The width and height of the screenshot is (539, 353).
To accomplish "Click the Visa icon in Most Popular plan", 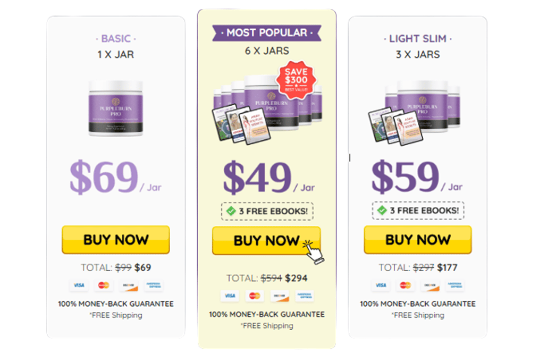I will coord(230,296).
